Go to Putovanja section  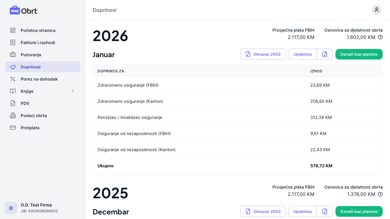tap(31, 55)
